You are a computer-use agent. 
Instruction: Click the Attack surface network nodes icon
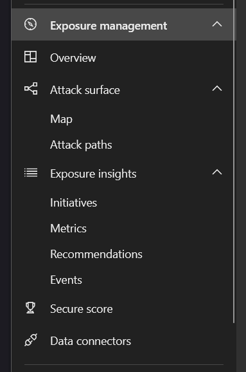31,89
